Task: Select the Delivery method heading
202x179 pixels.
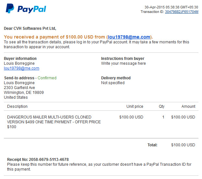Action: [116, 78]
